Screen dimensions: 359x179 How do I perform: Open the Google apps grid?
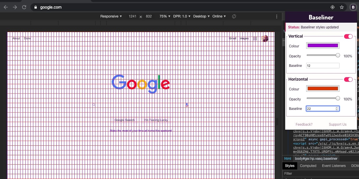255,38
